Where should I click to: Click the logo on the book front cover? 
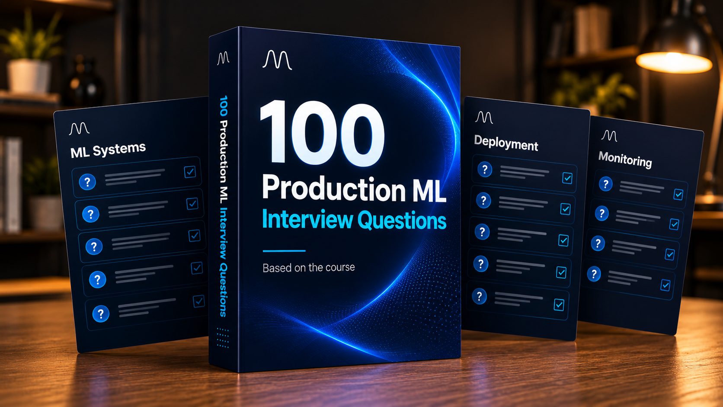(x=277, y=60)
